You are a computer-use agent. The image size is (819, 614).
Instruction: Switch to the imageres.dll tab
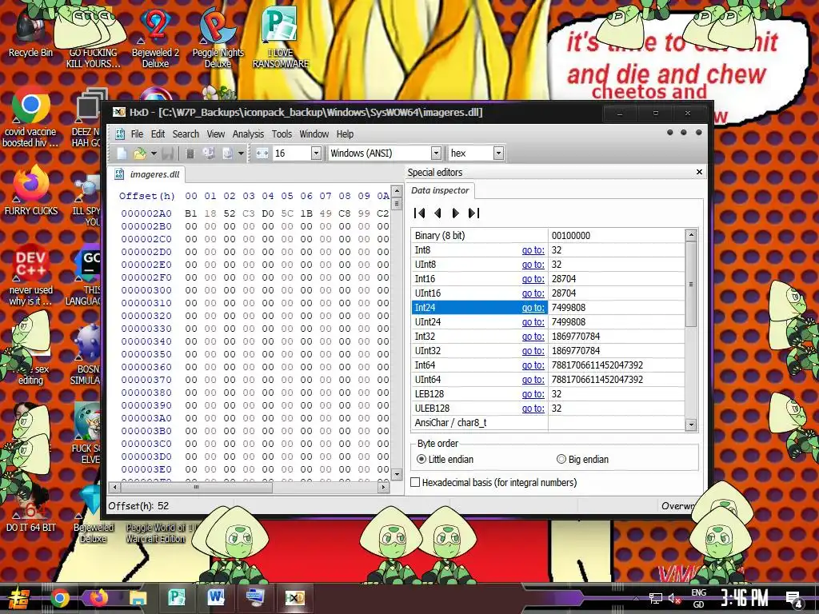tap(147, 174)
